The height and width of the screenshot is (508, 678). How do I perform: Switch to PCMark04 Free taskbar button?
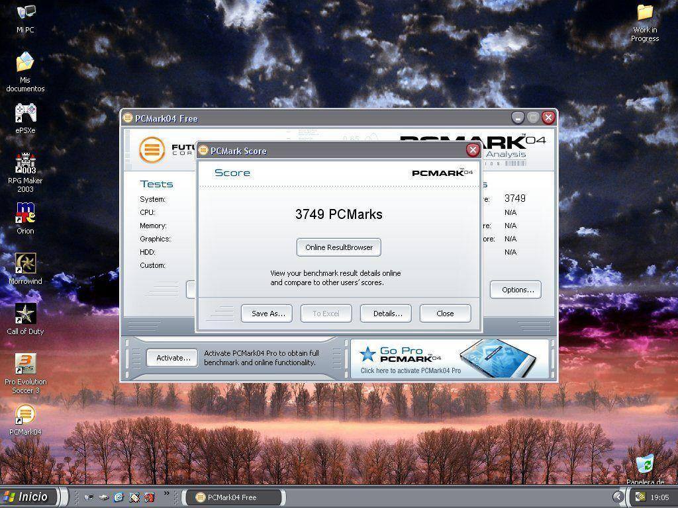coord(234,497)
